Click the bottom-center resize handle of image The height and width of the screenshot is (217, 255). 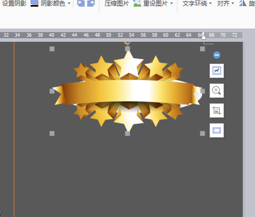127,133
